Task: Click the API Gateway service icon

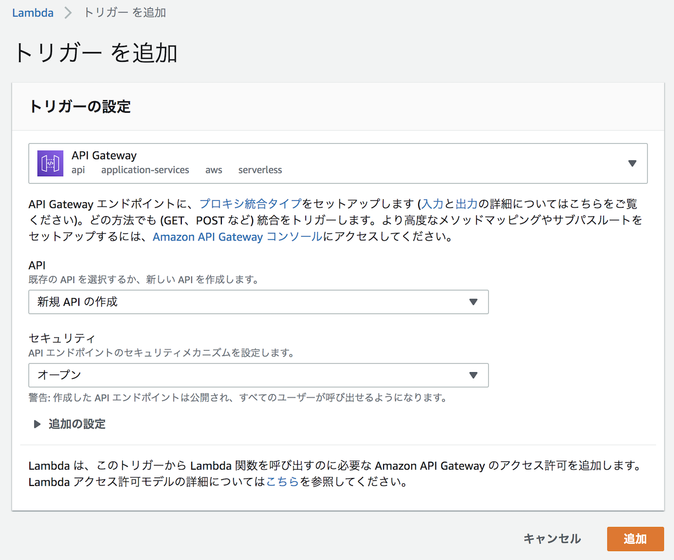Action: click(x=50, y=164)
